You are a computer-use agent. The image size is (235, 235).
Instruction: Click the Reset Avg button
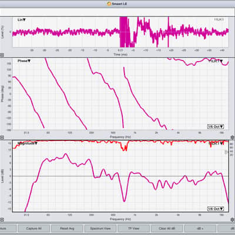coord(67,229)
